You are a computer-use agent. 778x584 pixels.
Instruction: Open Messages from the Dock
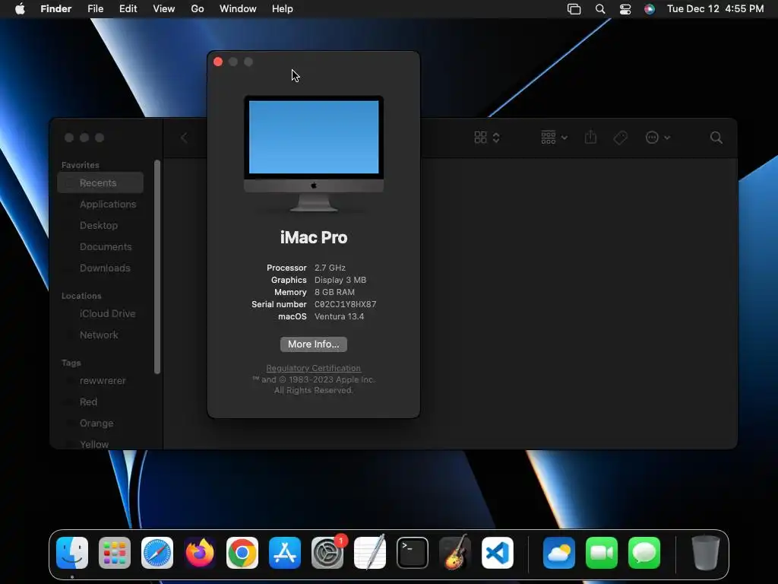[644, 553]
